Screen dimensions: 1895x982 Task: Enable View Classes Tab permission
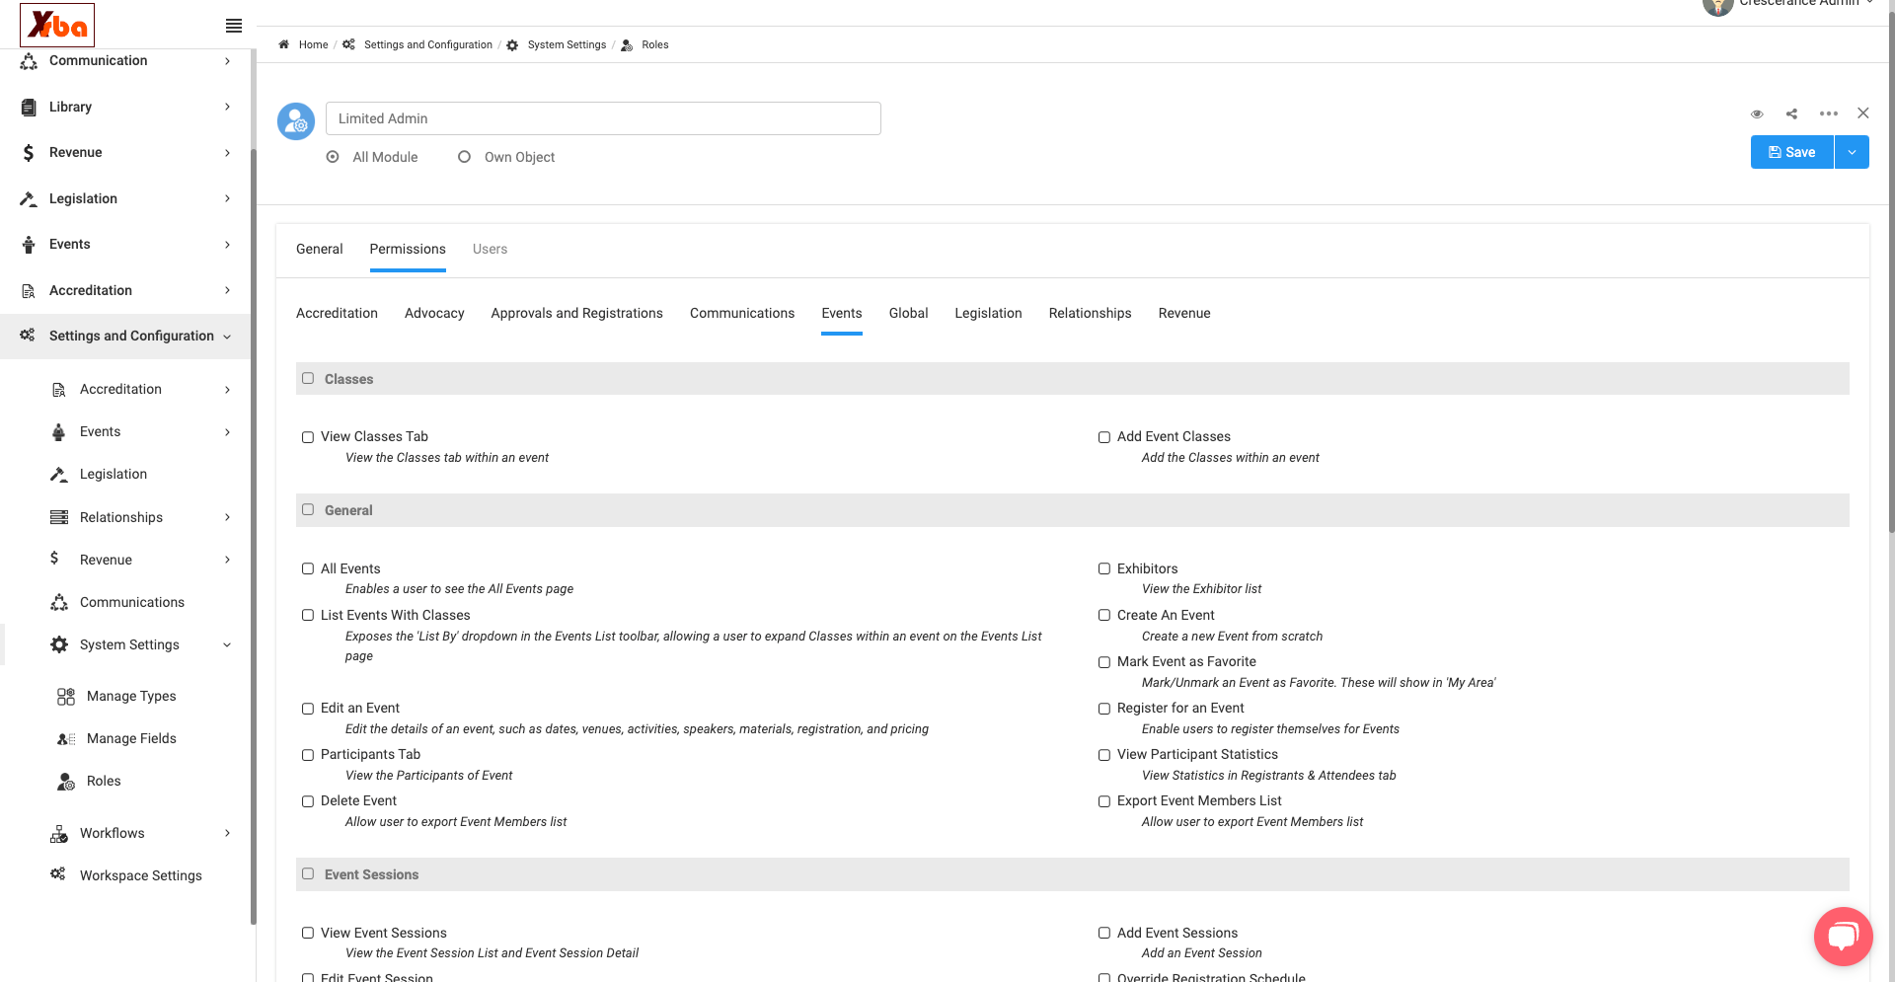(308, 437)
